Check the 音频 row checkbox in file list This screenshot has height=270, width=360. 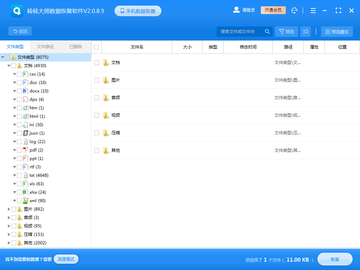97,98
